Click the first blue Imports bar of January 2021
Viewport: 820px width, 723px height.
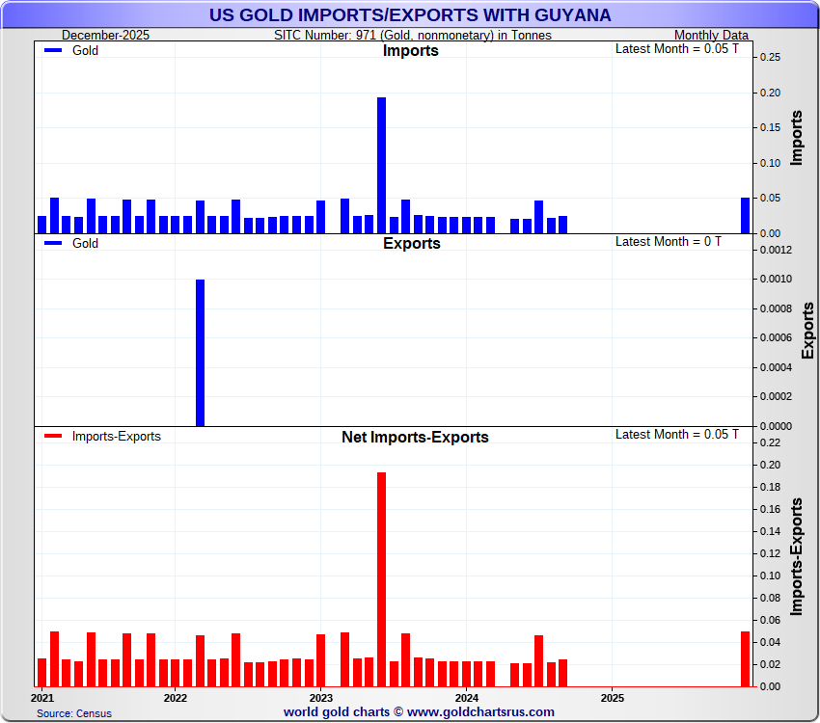[x=41, y=225]
